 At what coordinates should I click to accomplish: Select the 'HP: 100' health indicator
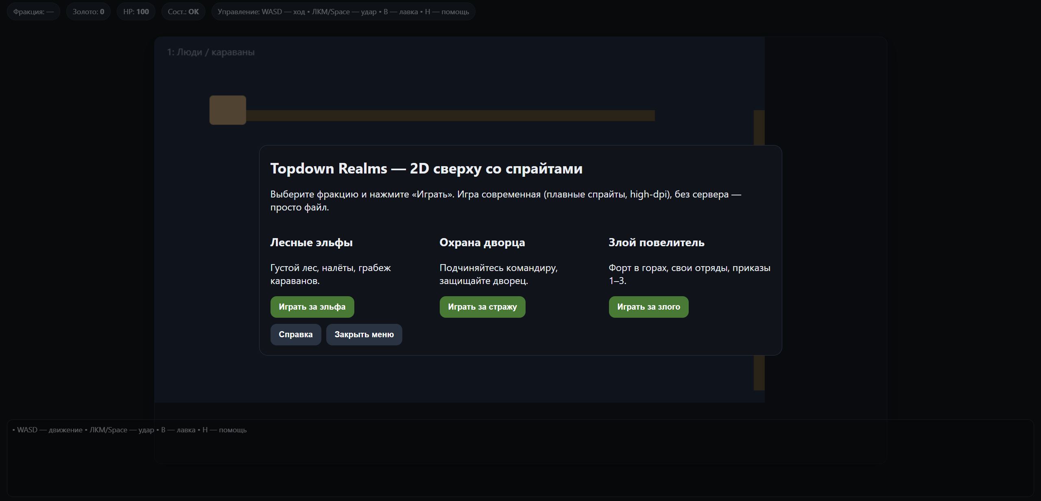pyautogui.click(x=136, y=12)
